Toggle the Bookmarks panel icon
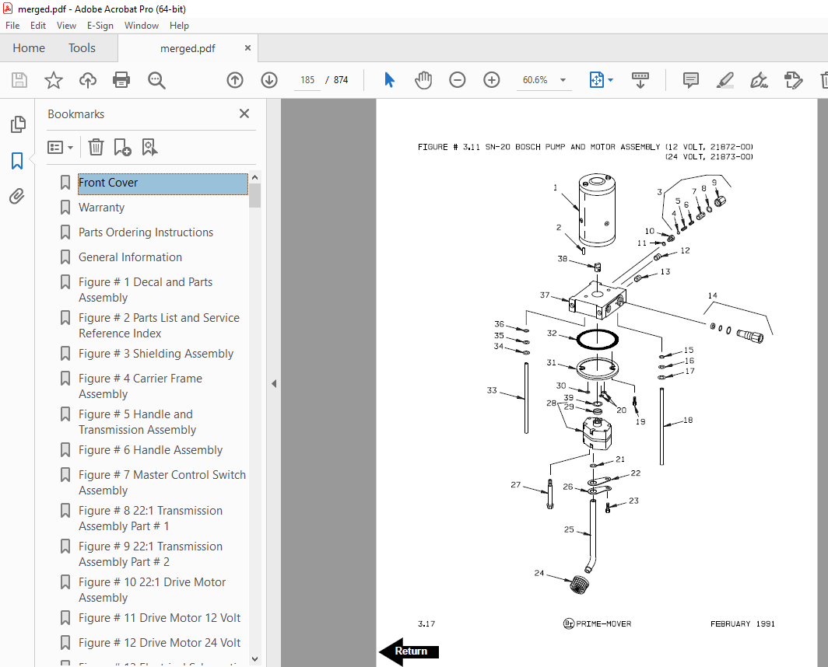 point(17,161)
